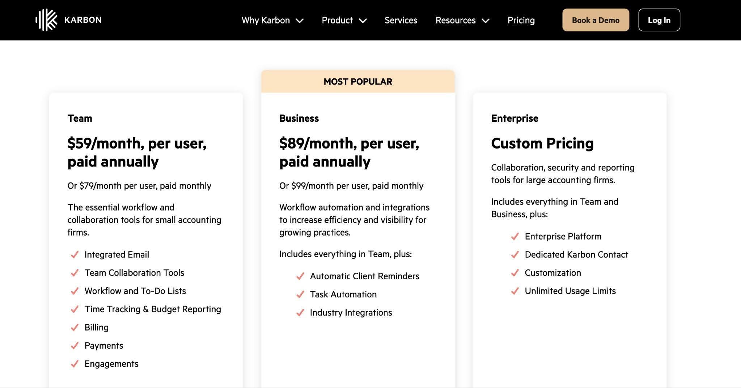Click the small accounting firms description
Image resolution: width=741 pixels, height=388 pixels.
[144, 220]
